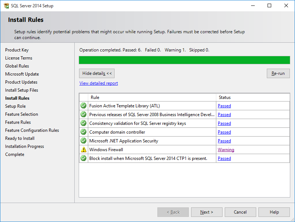This screenshot has height=222, width=295.
Task: Select the passed icon beside Computer domain controller
Action: coord(83,132)
